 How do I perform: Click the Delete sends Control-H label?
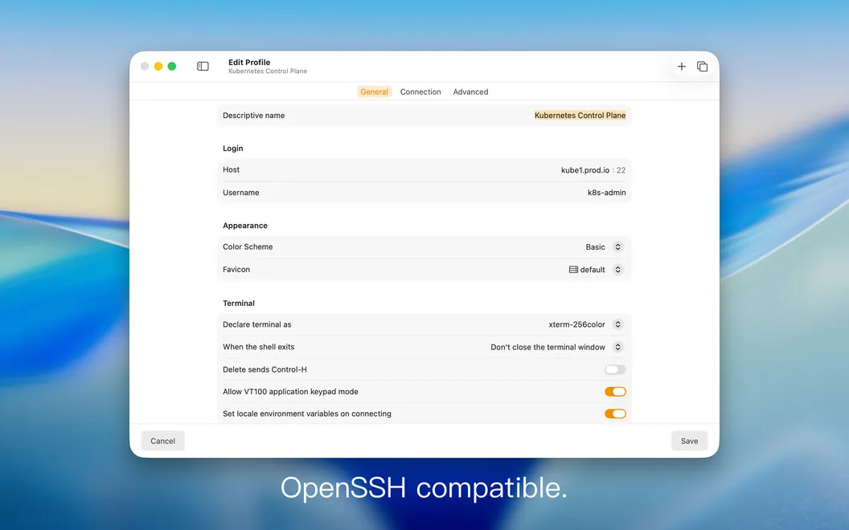(265, 369)
